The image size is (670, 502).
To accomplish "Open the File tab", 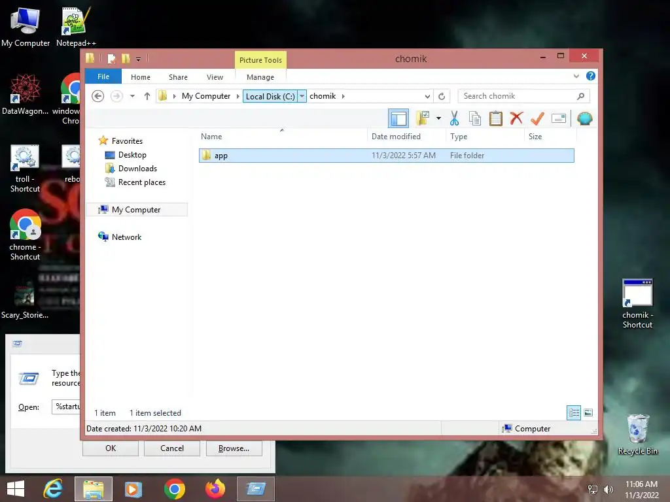I will pos(103,76).
